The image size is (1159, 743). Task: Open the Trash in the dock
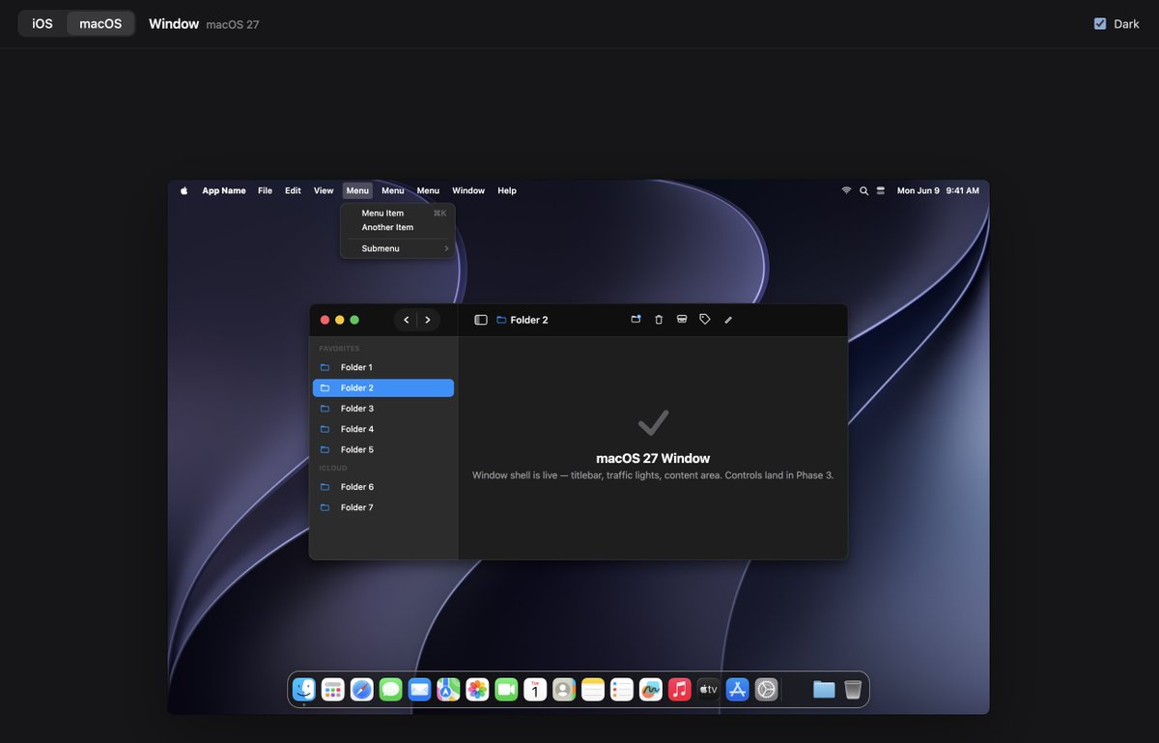tap(853, 689)
